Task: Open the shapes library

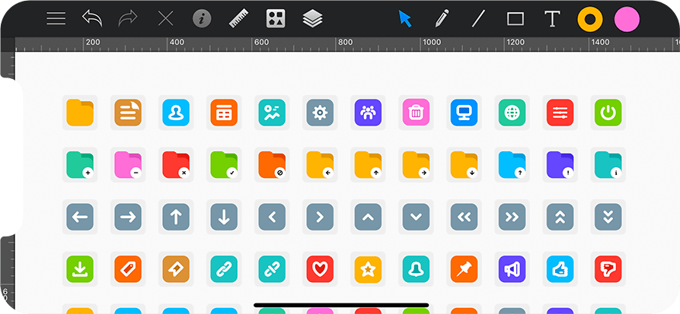Action: pyautogui.click(x=276, y=18)
